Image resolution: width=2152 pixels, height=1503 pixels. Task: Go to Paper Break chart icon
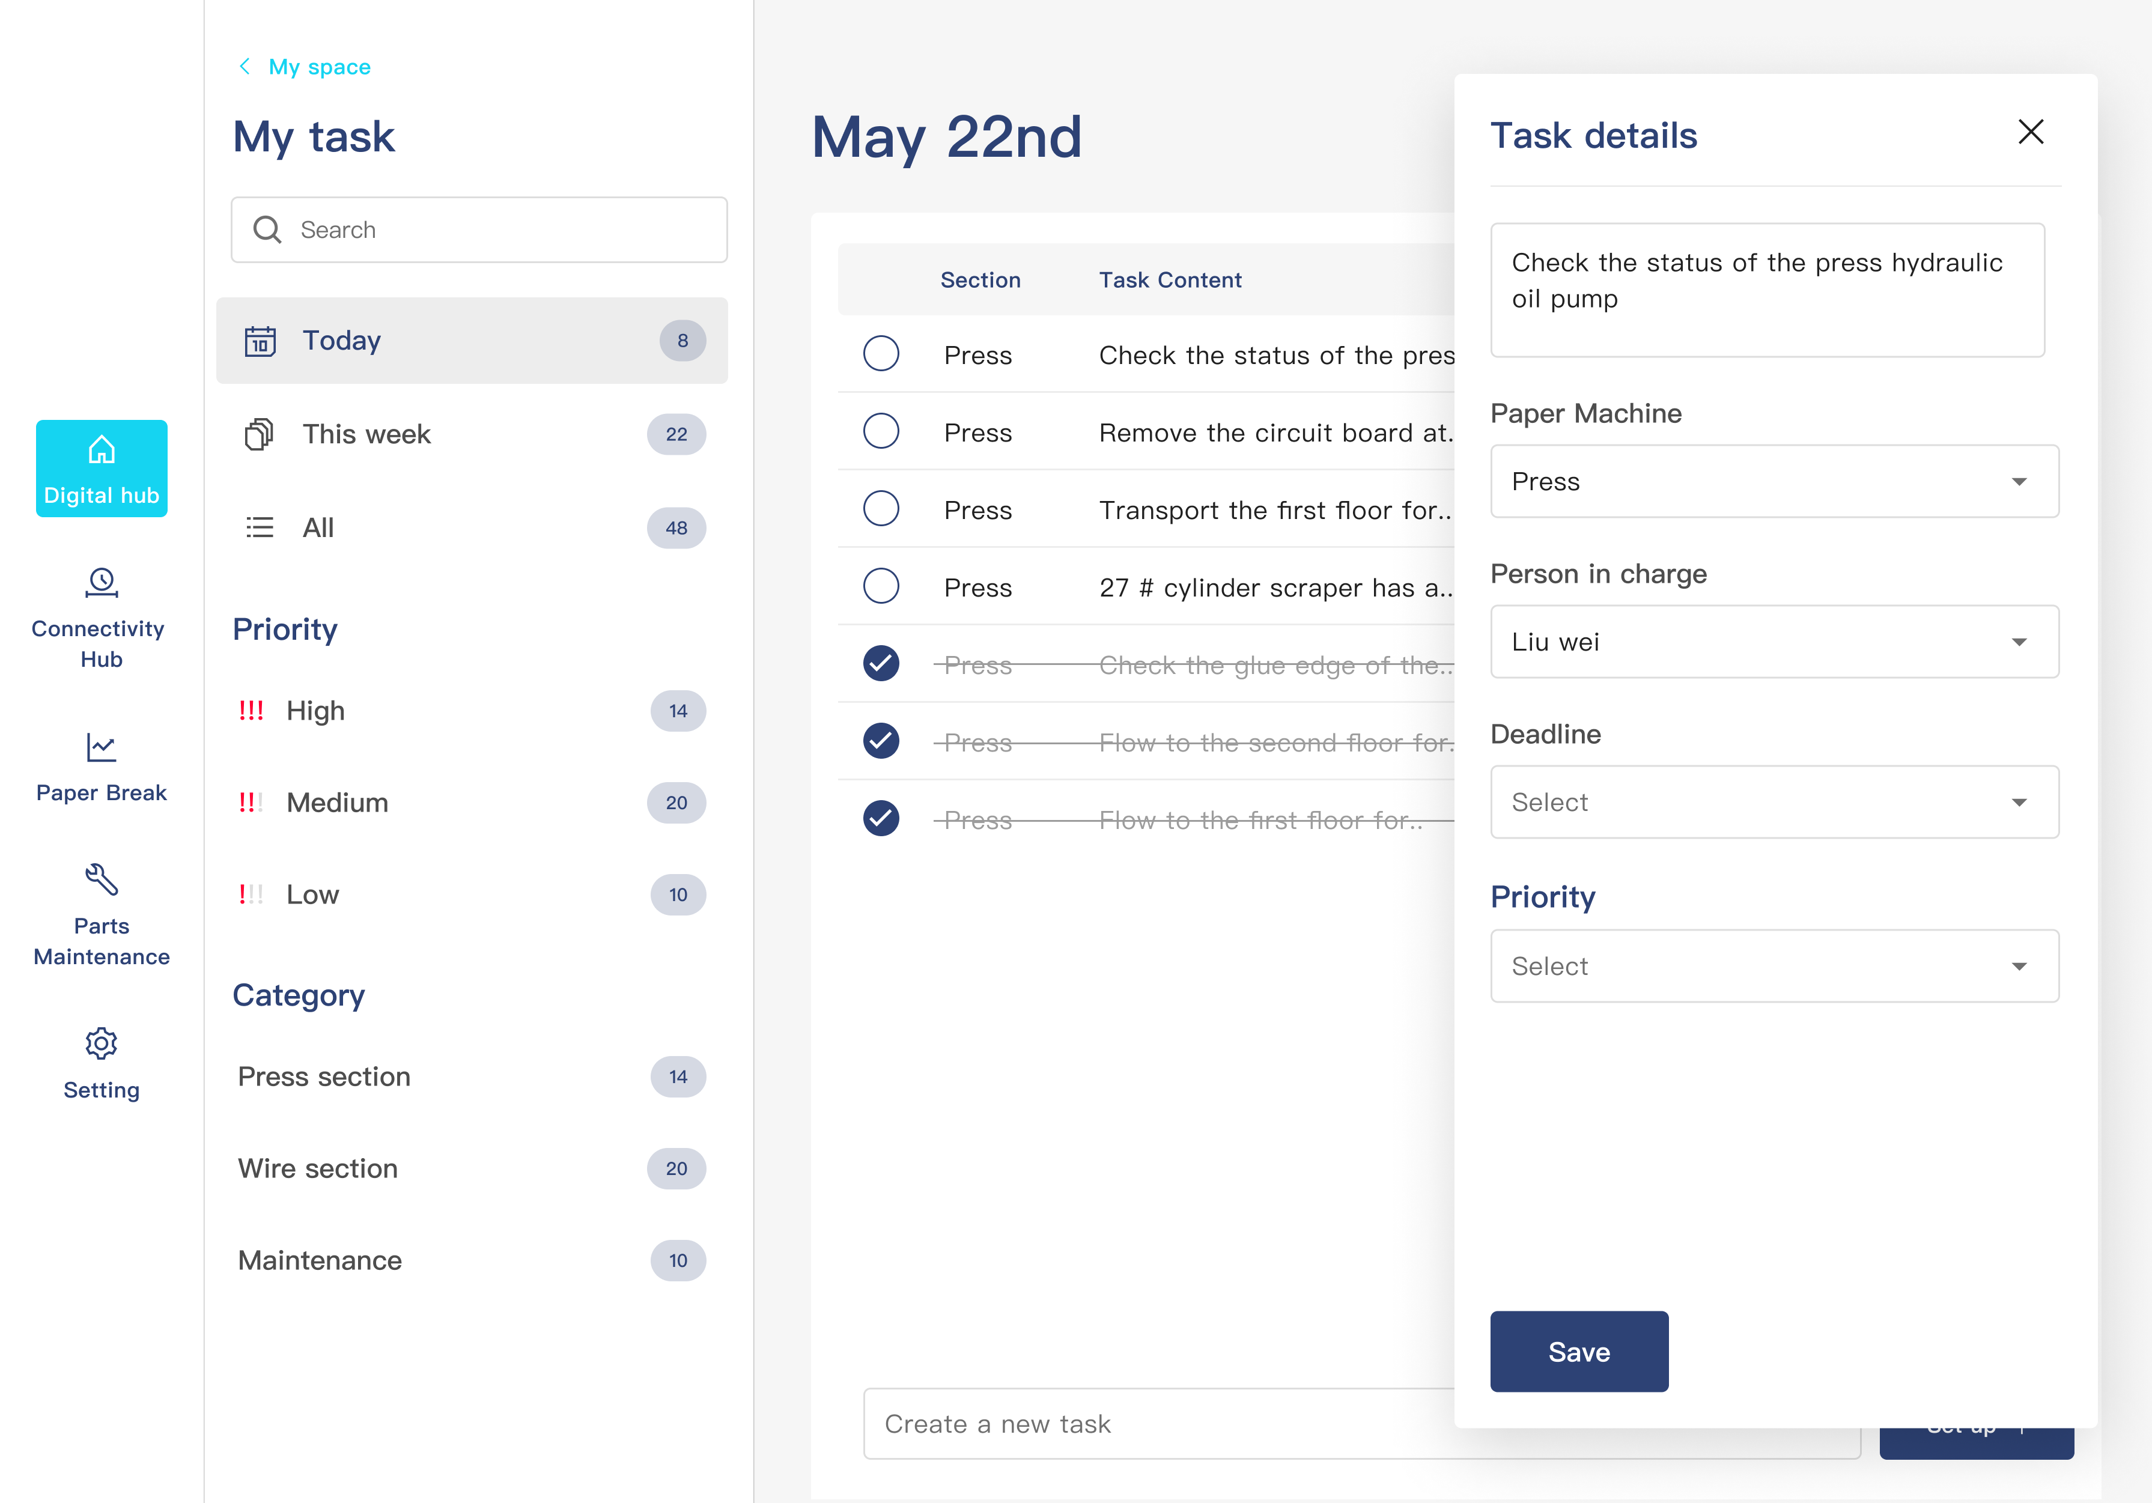click(101, 747)
